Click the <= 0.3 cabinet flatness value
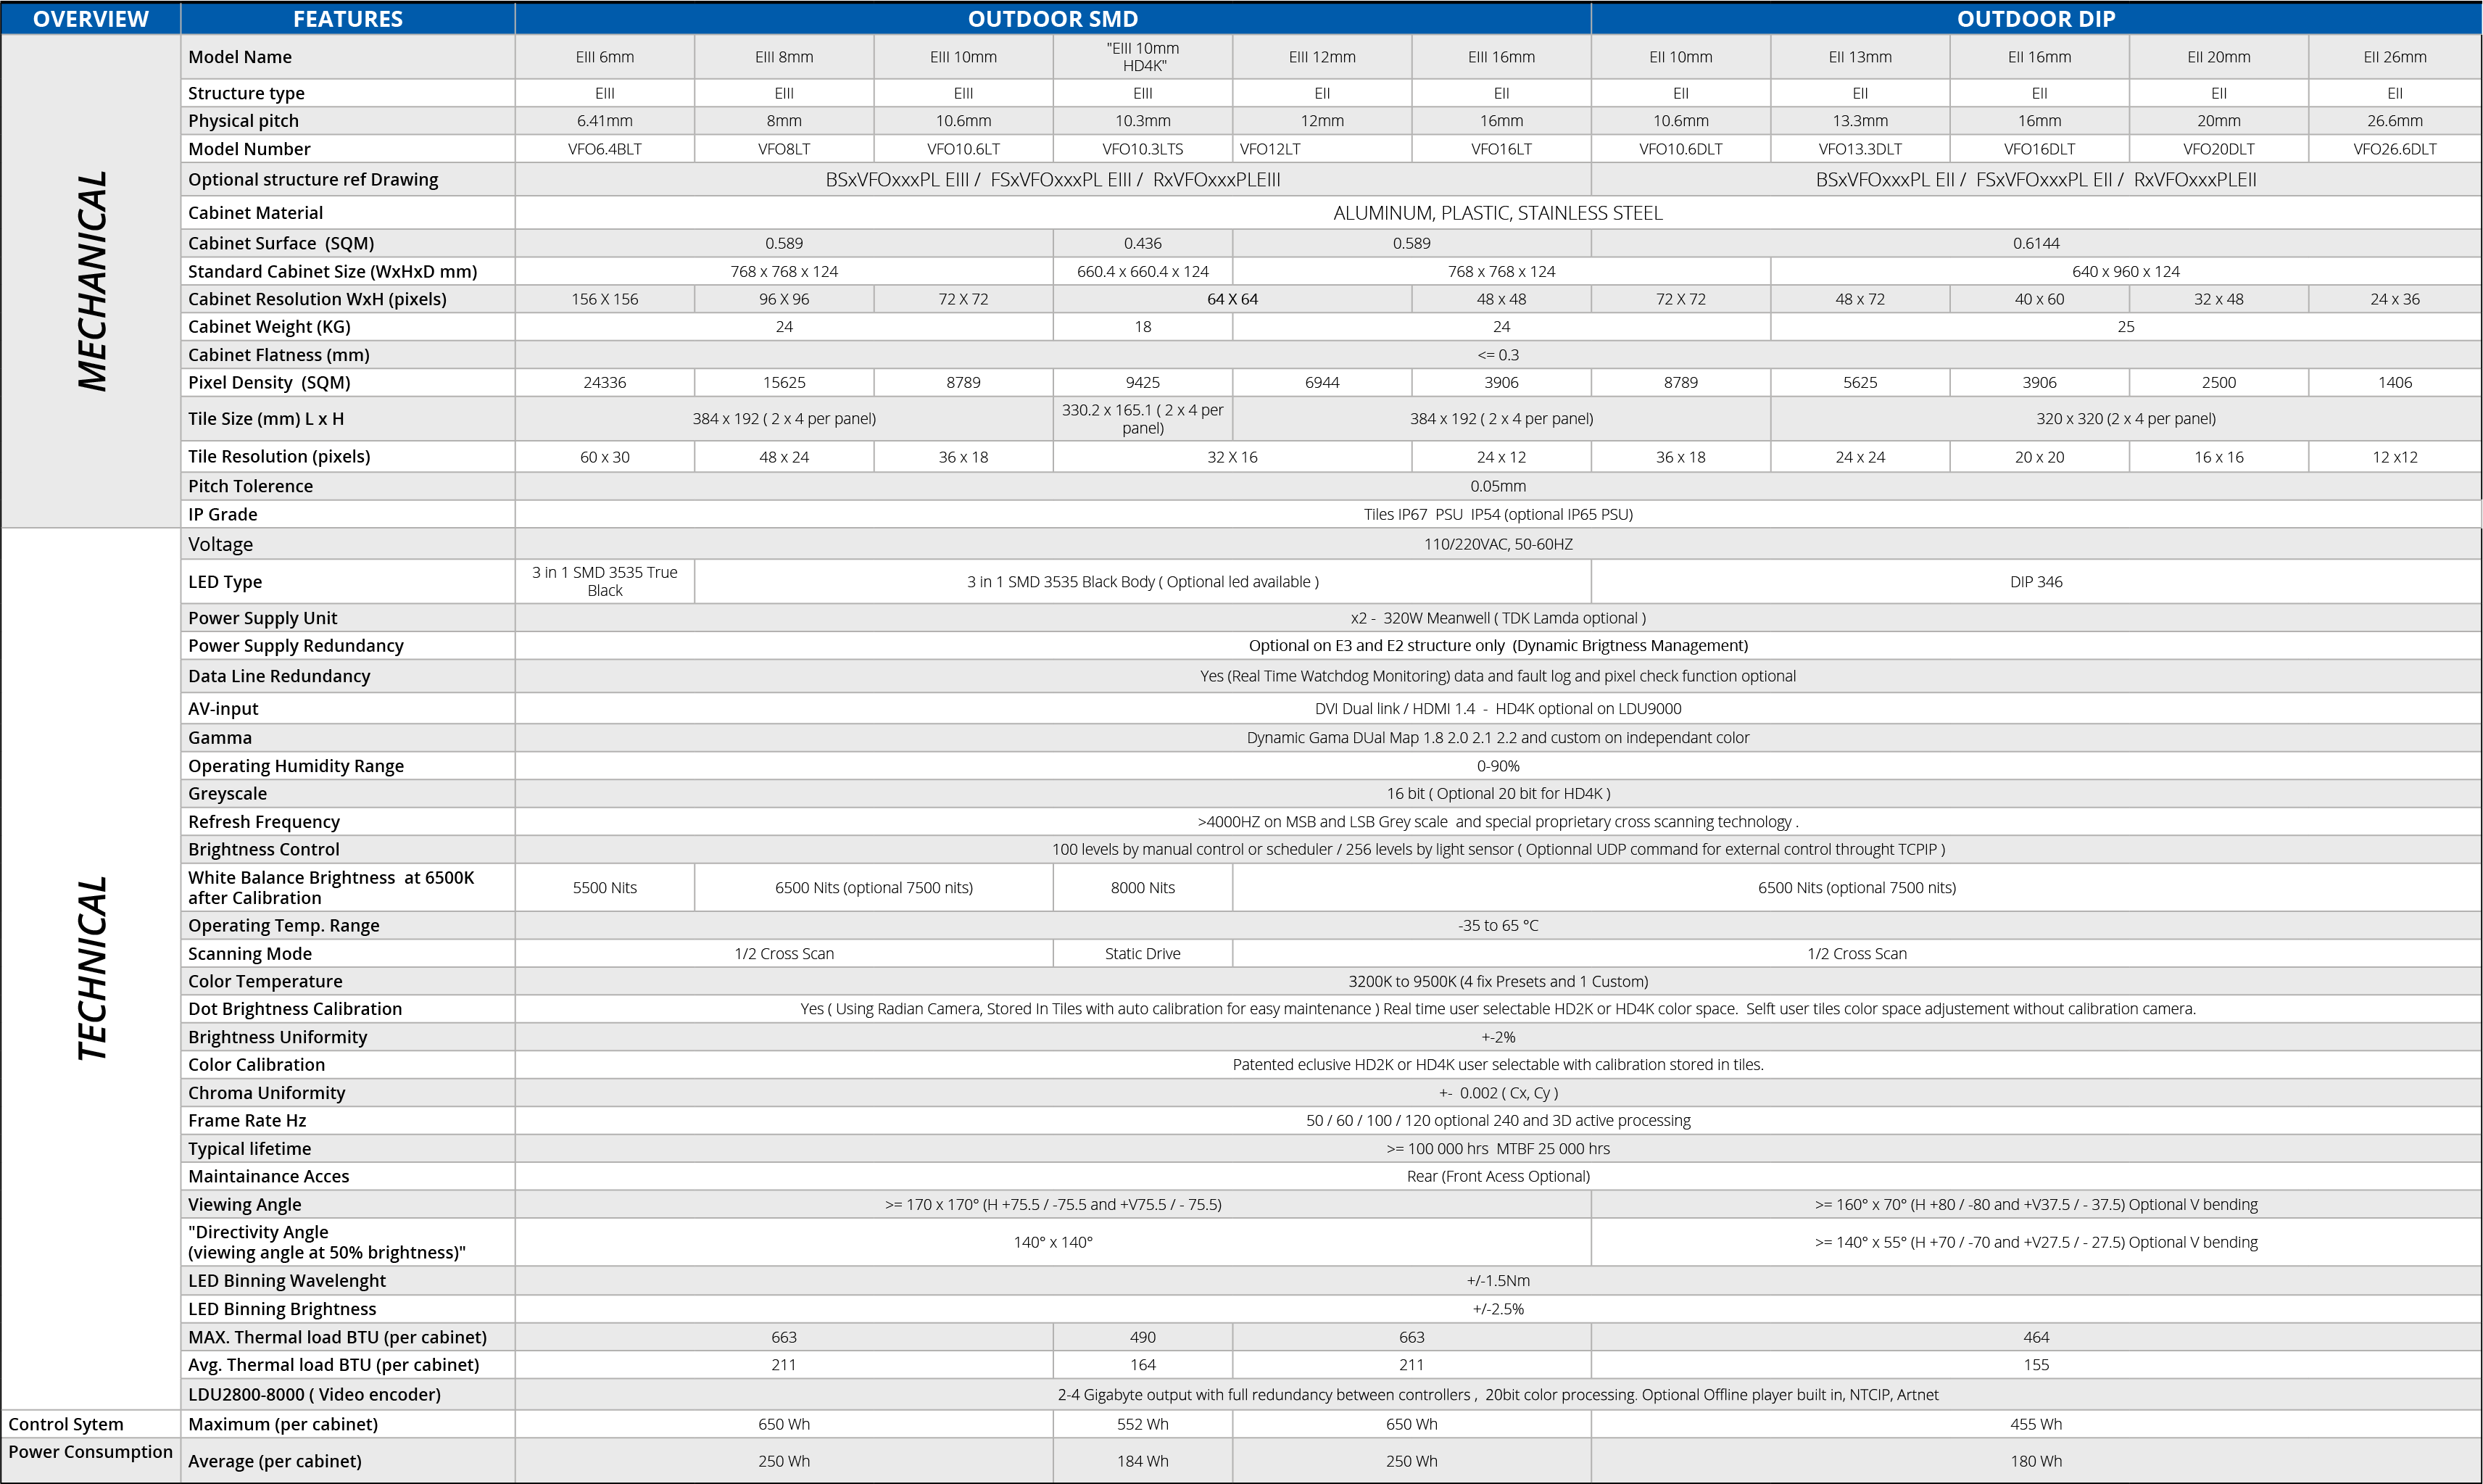 point(1498,355)
